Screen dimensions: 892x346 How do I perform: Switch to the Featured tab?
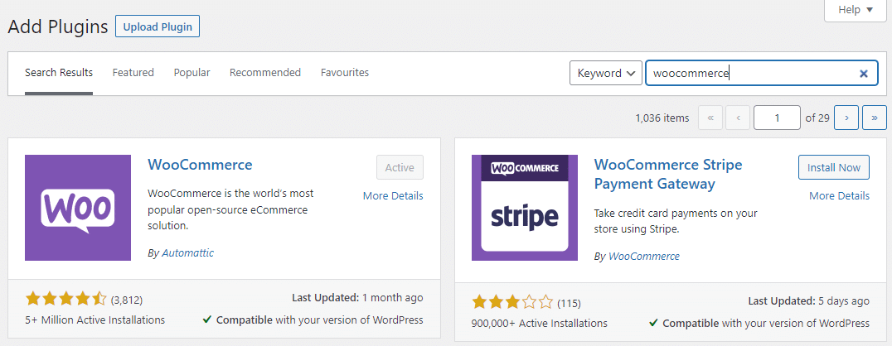point(133,73)
